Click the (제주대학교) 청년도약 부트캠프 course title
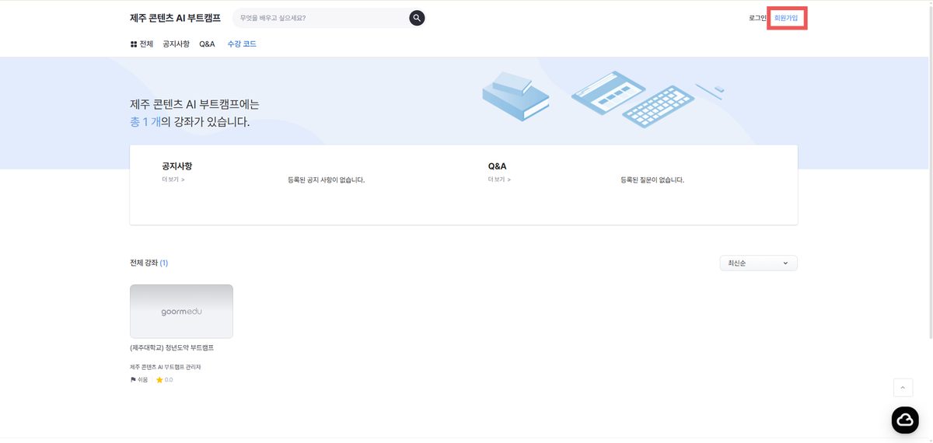This screenshot has height=443, width=933. (172, 347)
